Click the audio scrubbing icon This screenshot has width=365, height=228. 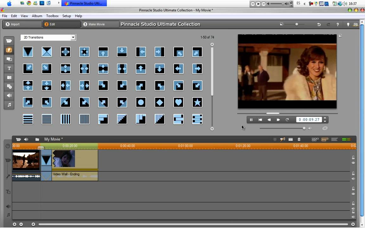[x=282, y=139]
